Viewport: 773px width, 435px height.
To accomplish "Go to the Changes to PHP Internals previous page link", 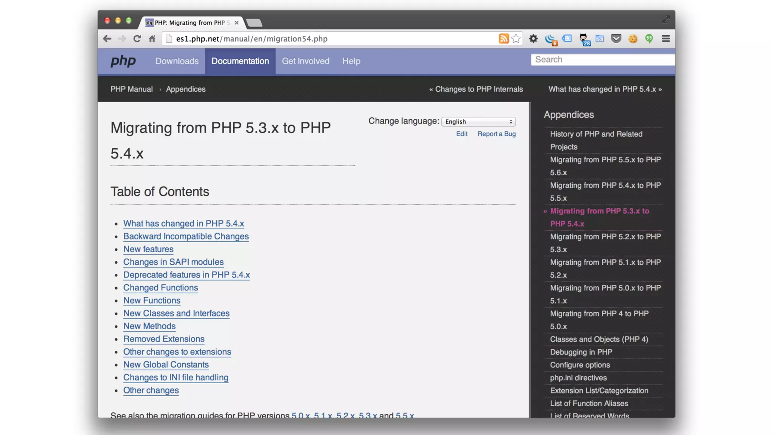I will click(476, 89).
